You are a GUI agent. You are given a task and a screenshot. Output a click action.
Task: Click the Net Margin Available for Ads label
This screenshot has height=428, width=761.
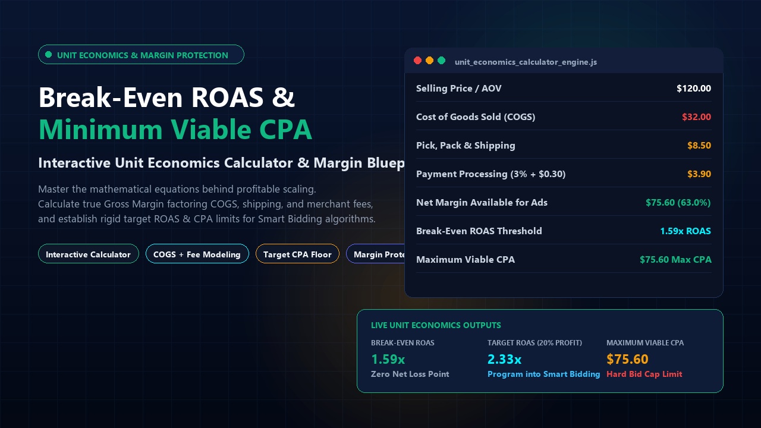(482, 203)
